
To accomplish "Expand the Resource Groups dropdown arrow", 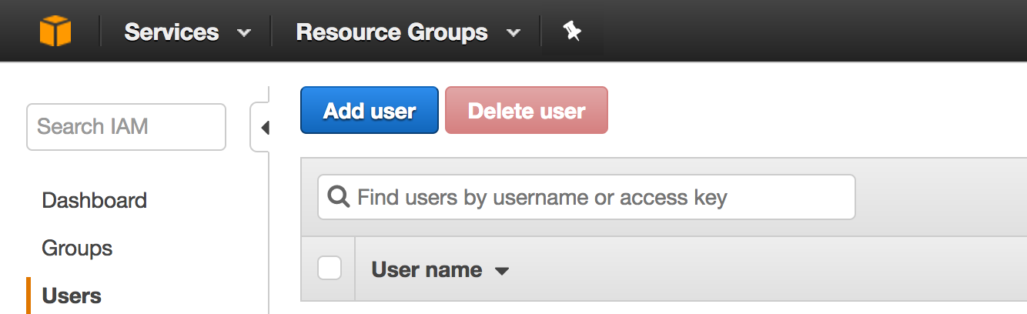I will tap(513, 33).
